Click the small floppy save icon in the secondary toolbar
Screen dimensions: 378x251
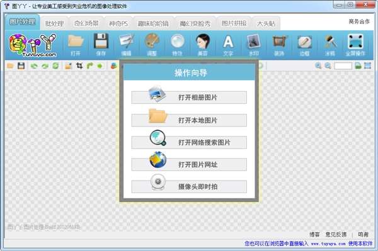point(21,65)
